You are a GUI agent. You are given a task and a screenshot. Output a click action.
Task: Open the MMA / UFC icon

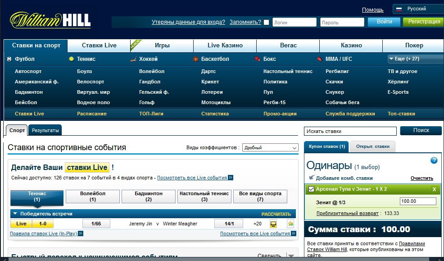(320, 59)
